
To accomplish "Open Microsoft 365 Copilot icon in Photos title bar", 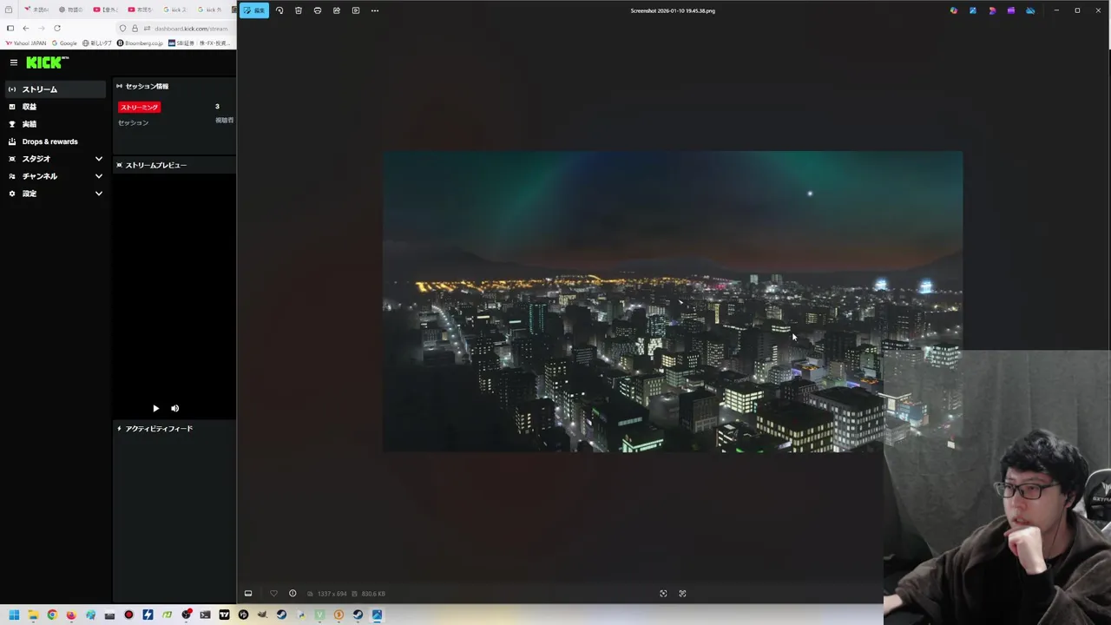I will [954, 10].
